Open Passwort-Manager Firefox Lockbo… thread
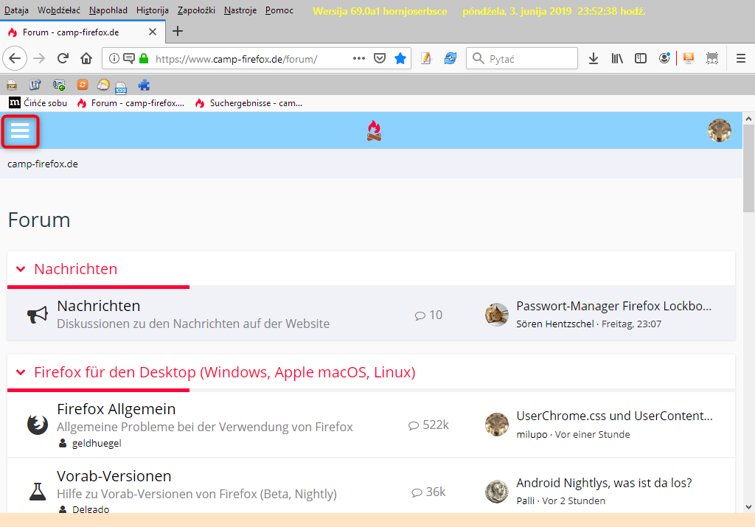Screen dimensions: 755x527 tap(614, 306)
